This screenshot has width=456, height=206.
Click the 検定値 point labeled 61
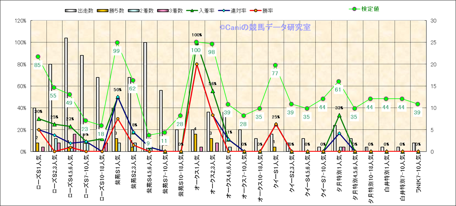click(339, 81)
